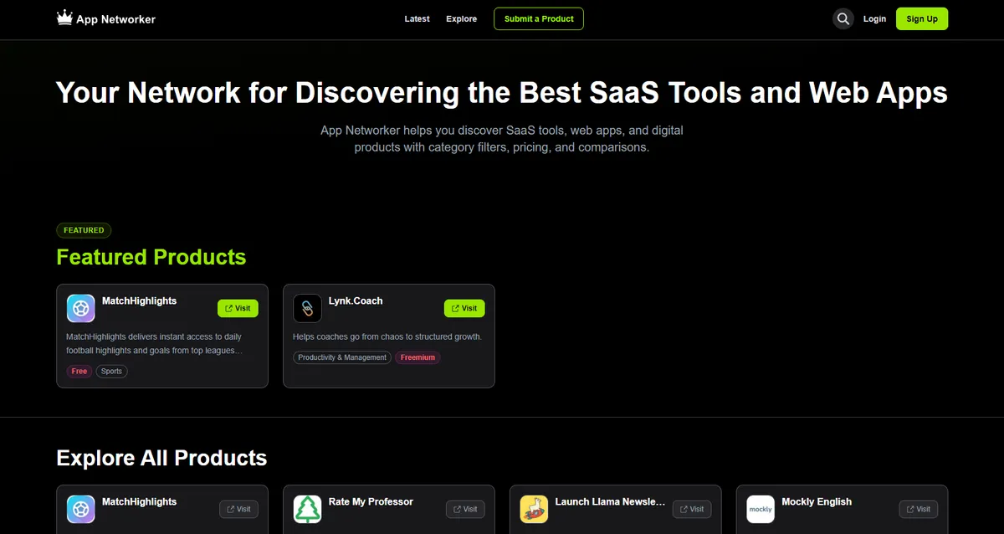The width and height of the screenshot is (1004, 534).
Task: Visit Rate My Professor
Action: point(465,509)
